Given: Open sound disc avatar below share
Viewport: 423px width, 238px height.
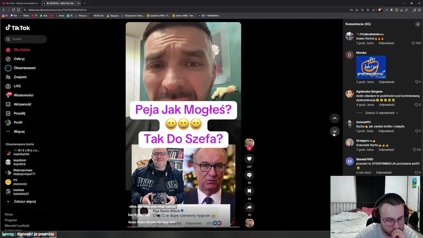Looking at the screenshot, I should coord(249,223).
